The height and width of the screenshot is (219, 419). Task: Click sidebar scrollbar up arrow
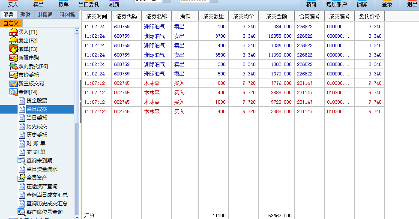[x=77, y=30]
